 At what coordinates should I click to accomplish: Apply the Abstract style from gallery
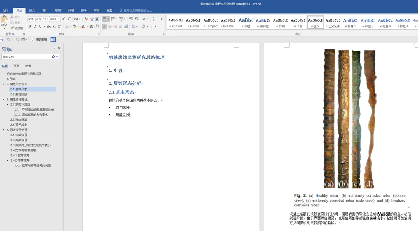point(176,23)
